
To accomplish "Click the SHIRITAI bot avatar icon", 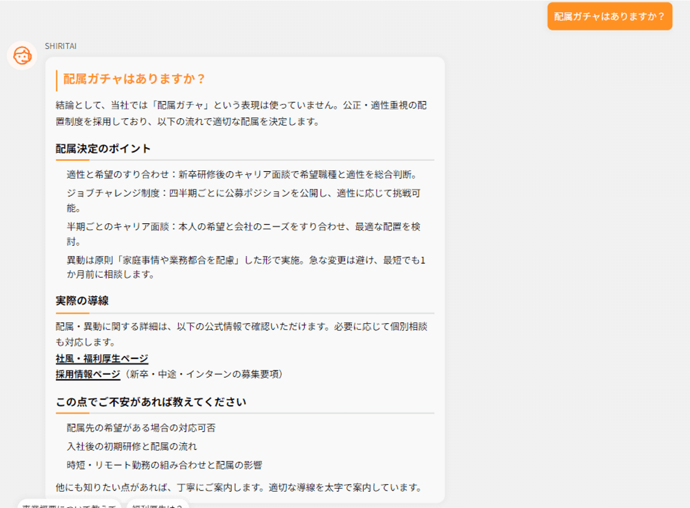I will pyautogui.click(x=22, y=56).
